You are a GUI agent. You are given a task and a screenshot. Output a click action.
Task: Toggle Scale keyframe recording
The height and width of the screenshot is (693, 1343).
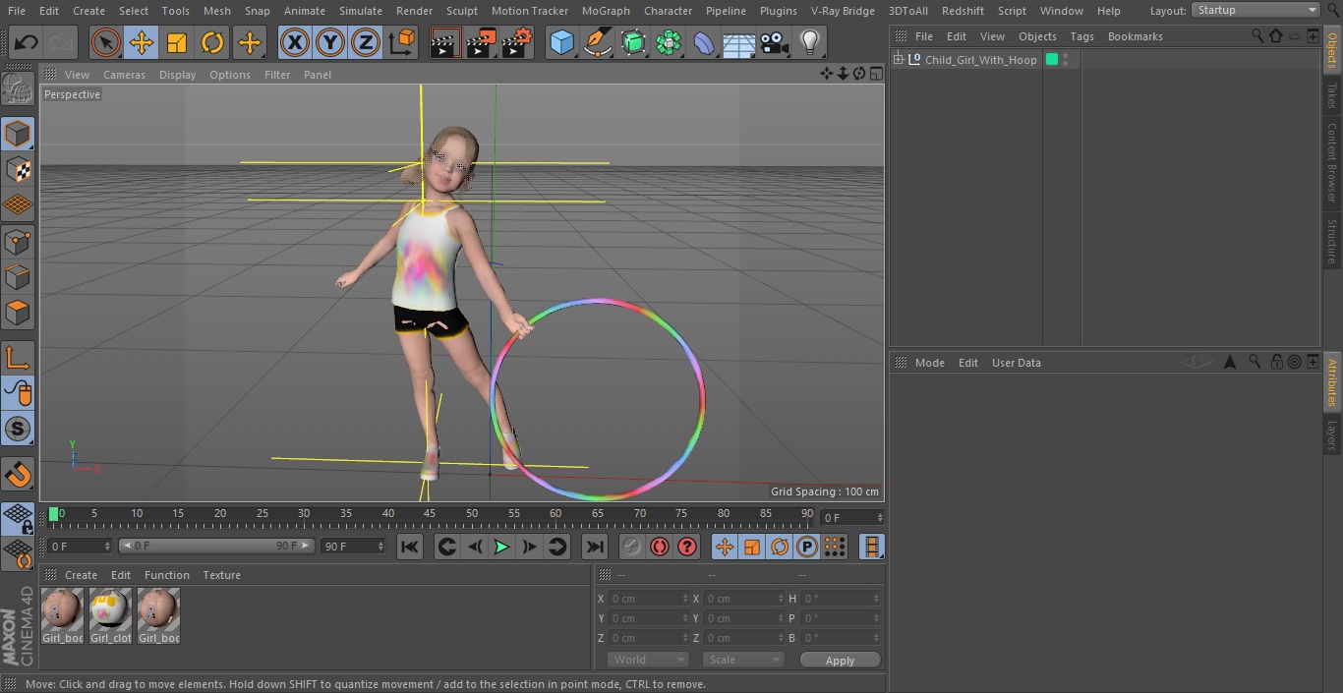coord(752,547)
